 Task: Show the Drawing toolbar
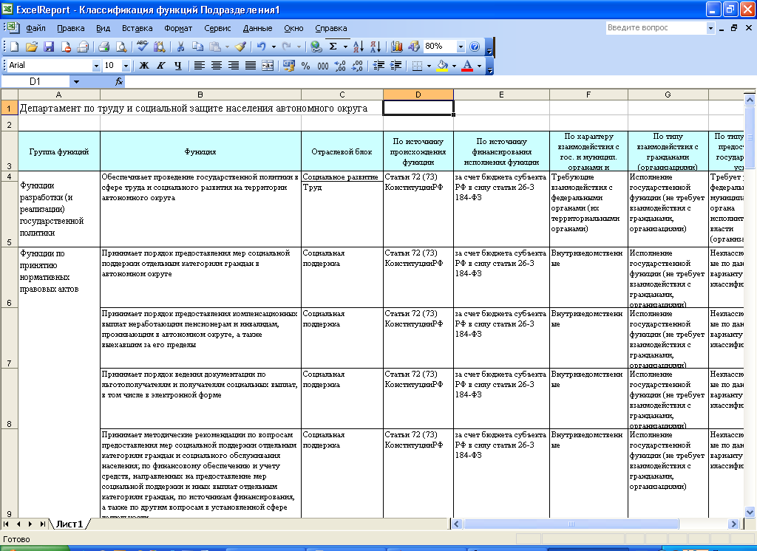point(414,47)
